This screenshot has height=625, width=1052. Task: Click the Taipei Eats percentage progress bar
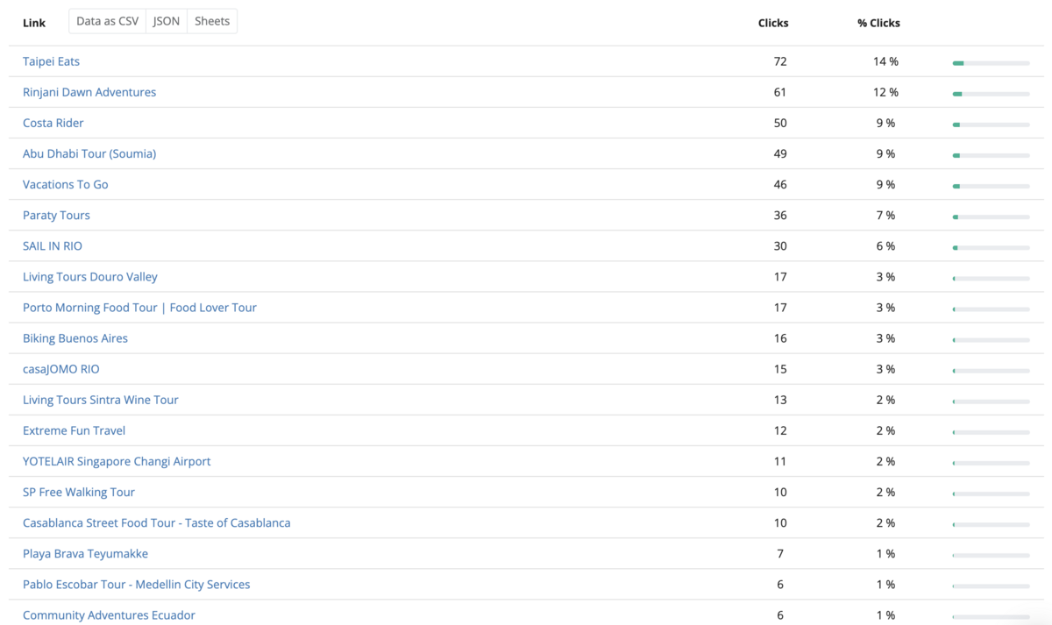click(991, 63)
